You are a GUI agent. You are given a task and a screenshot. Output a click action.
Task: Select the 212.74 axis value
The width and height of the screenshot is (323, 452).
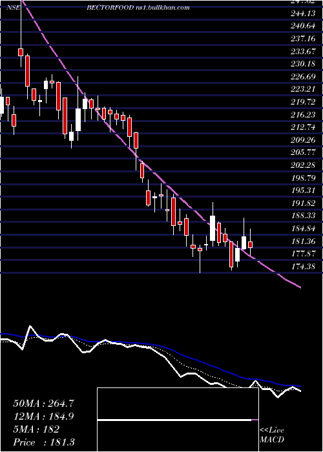pos(304,127)
